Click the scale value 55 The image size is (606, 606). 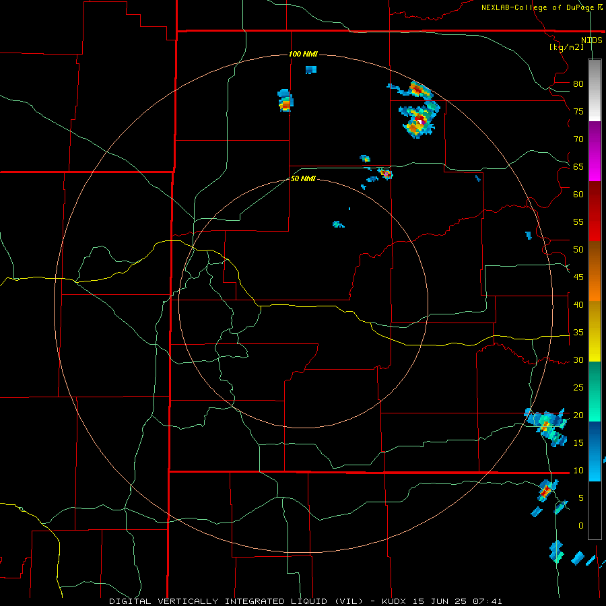point(578,222)
